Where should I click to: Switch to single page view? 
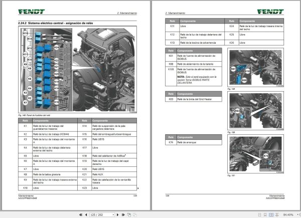(x=259, y=214)
